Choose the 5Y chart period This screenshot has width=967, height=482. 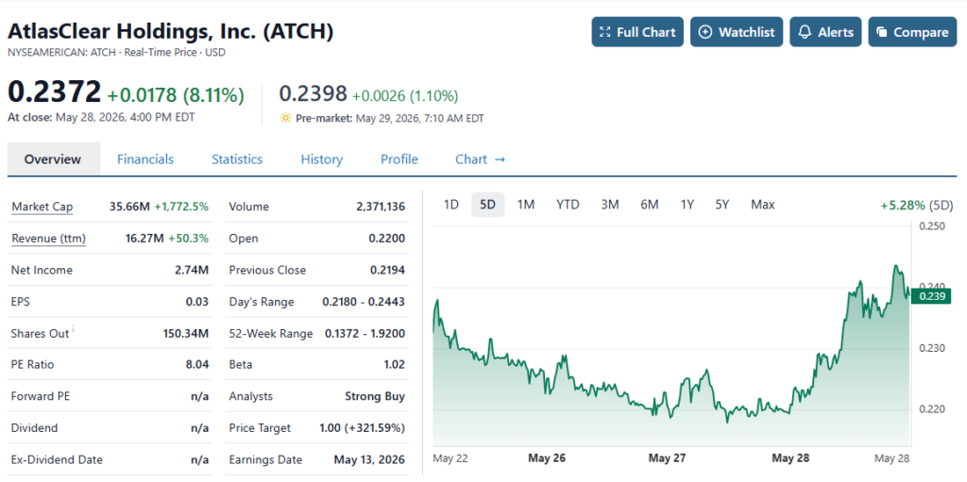pyautogui.click(x=722, y=205)
